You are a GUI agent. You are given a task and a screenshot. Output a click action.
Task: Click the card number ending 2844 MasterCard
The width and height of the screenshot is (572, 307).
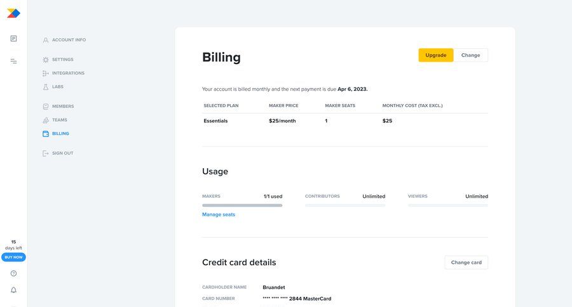click(297, 299)
